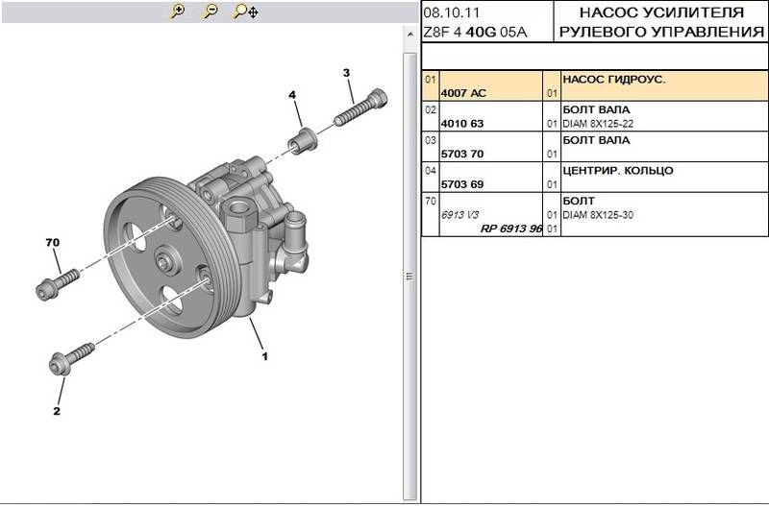Select callout number 4 in the diagram

pyautogui.click(x=292, y=94)
